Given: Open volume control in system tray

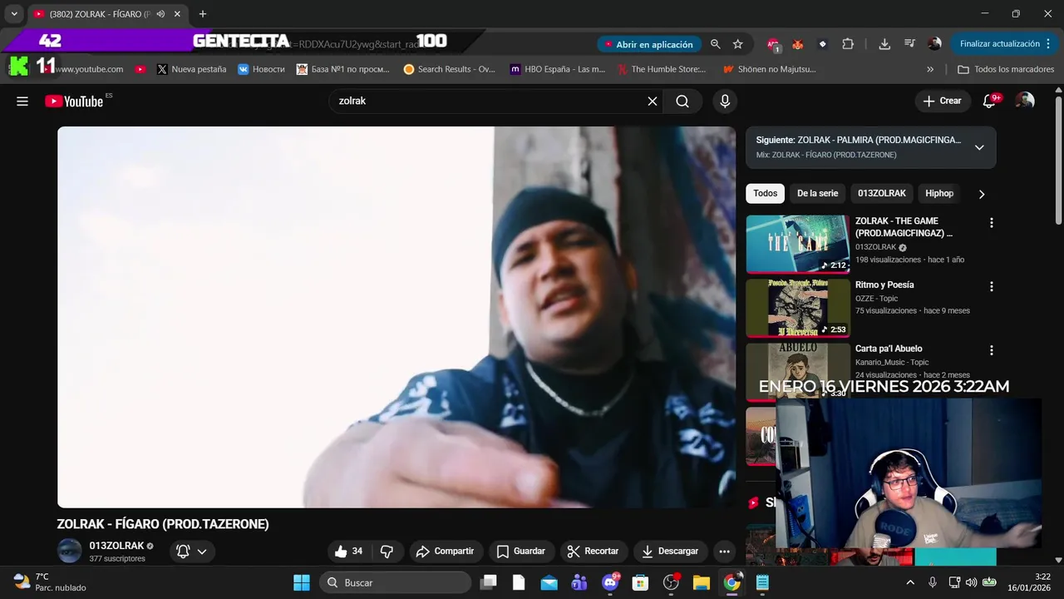Looking at the screenshot, I should (x=971, y=582).
